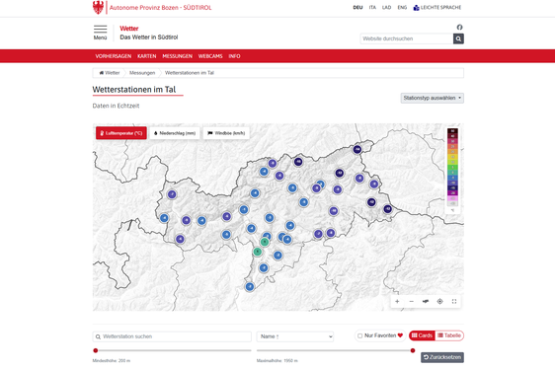Show Windböe (km/h) layer on the map
Viewport: 555px width, 369px height.
(x=226, y=133)
